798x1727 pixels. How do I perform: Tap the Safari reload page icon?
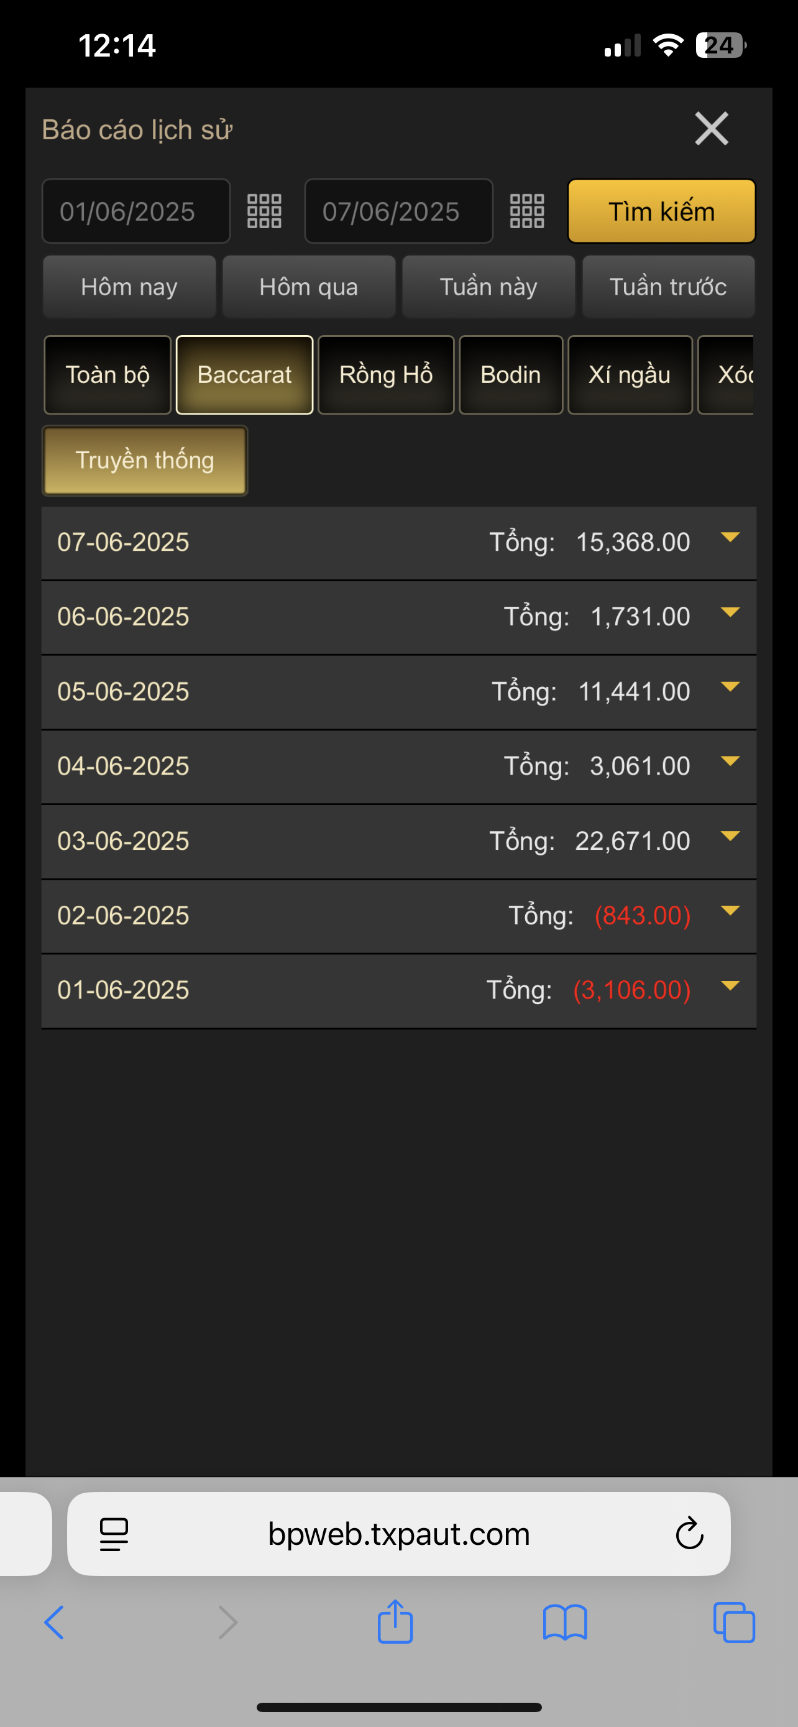pyautogui.click(x=689, y=1534)
